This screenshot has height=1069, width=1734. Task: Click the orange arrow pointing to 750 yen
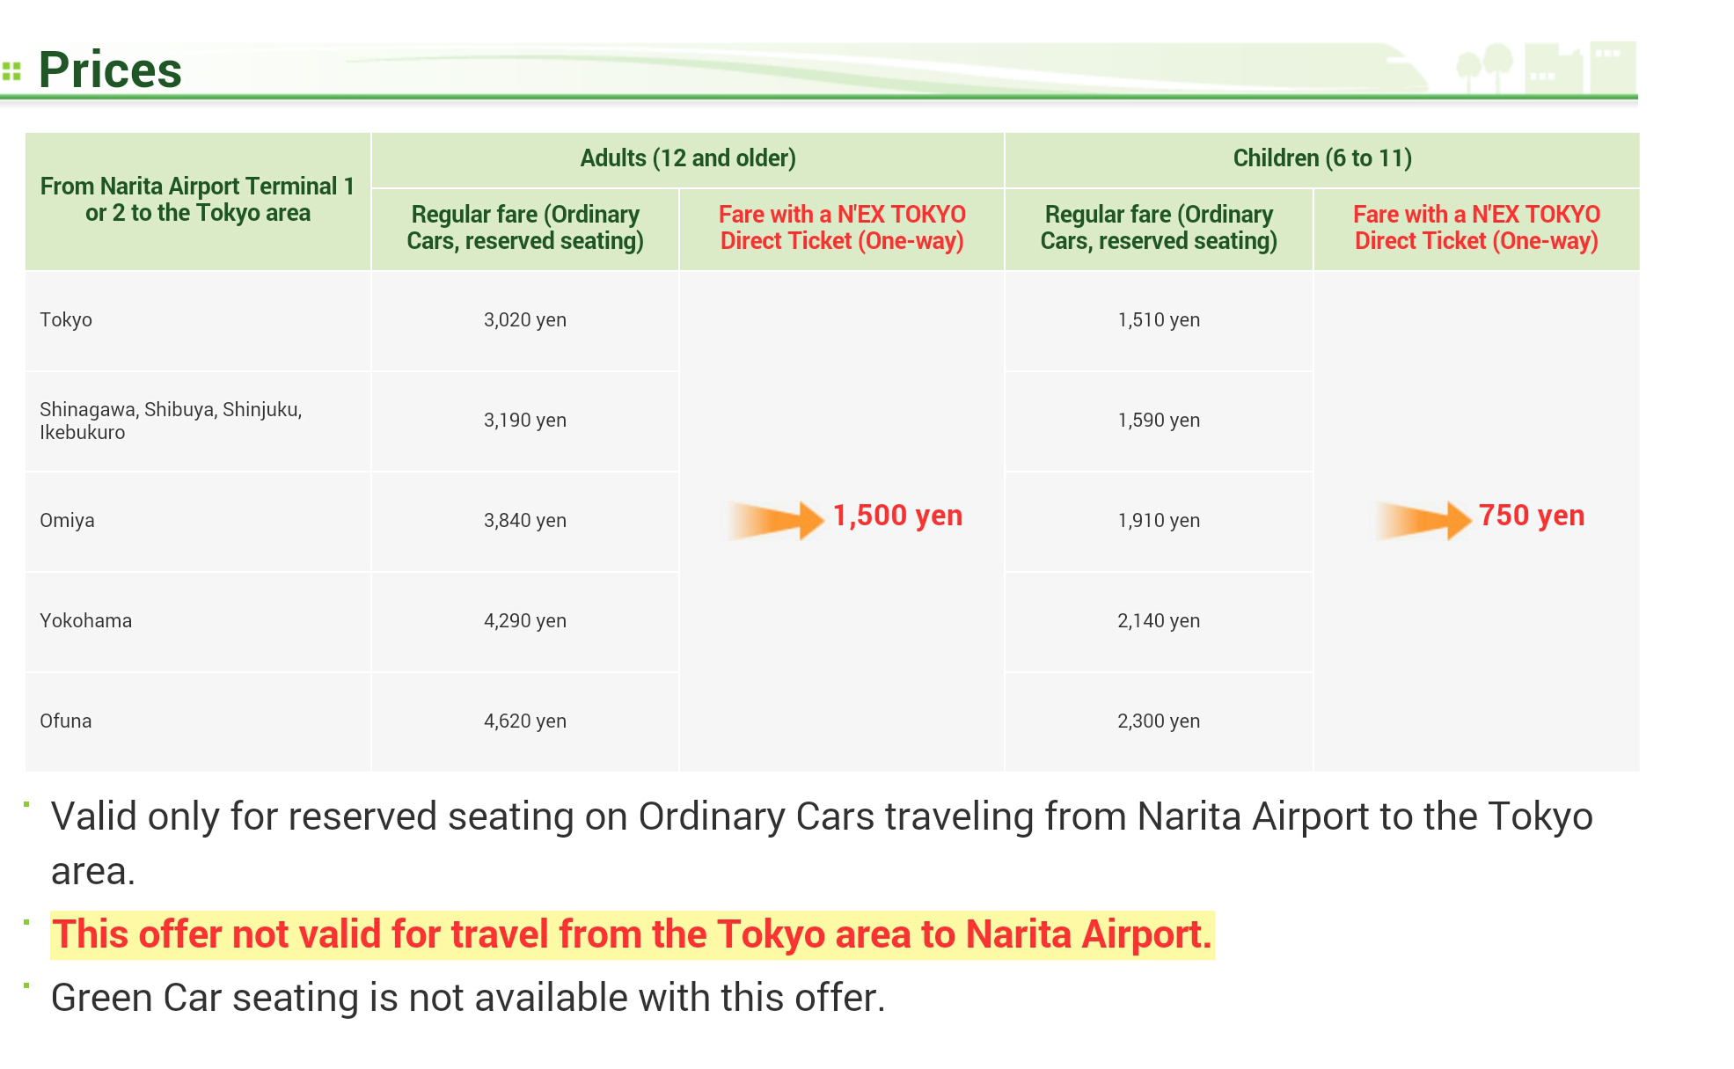[1423, 519]
